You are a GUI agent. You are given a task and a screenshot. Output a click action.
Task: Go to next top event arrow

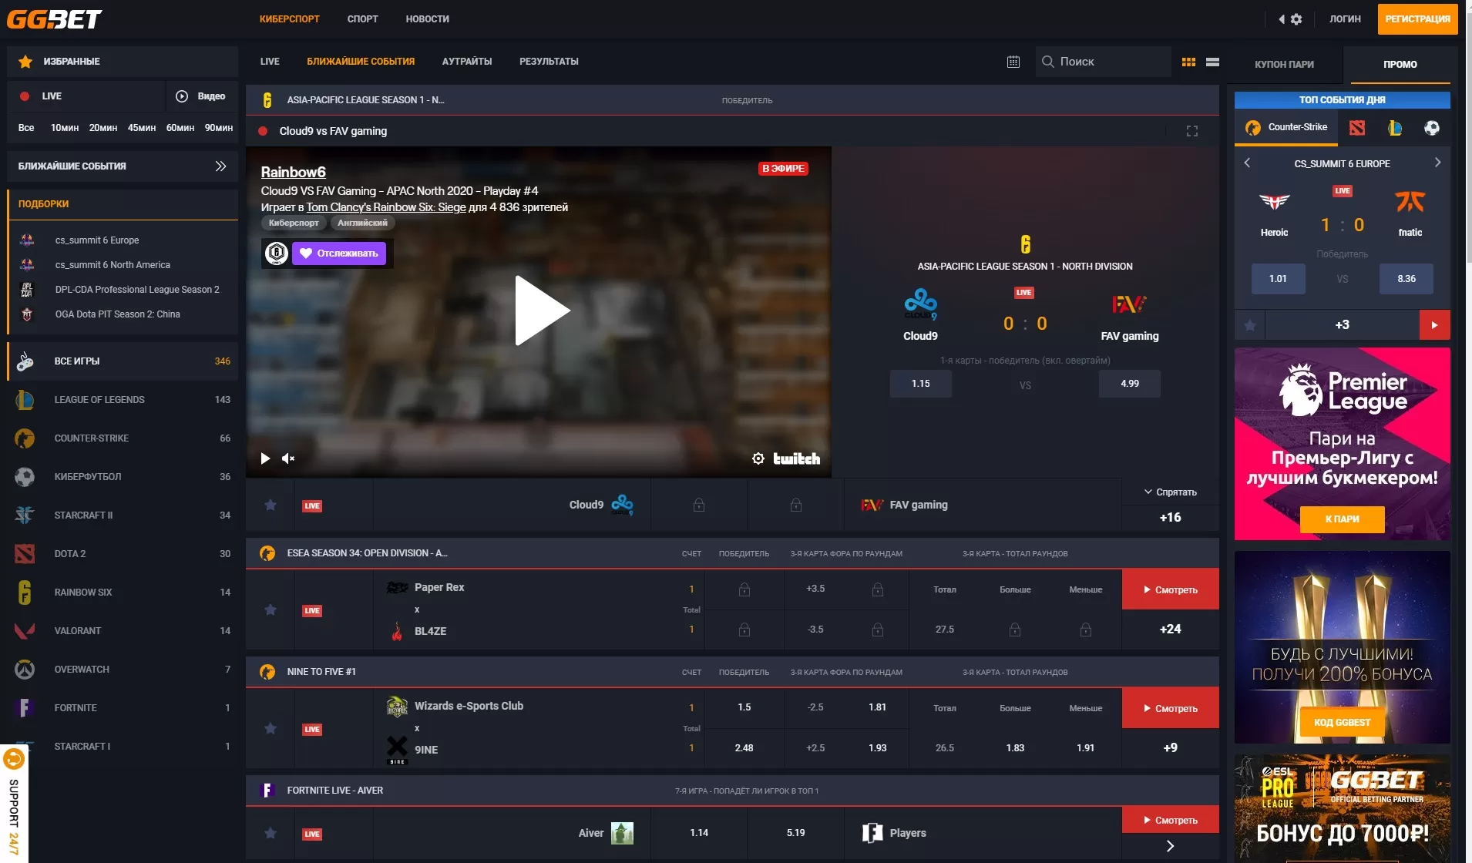tap(1437, 163)
